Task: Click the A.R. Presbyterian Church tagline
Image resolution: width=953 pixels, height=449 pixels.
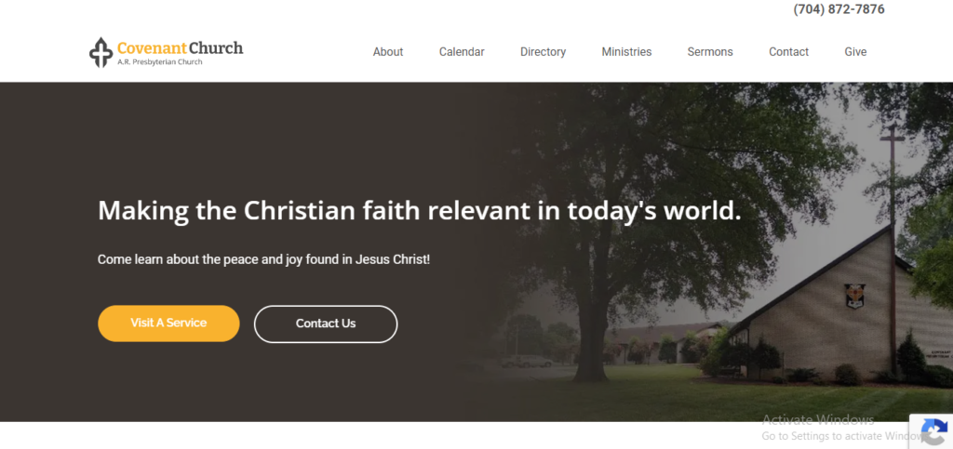Action: pos(160,62)
